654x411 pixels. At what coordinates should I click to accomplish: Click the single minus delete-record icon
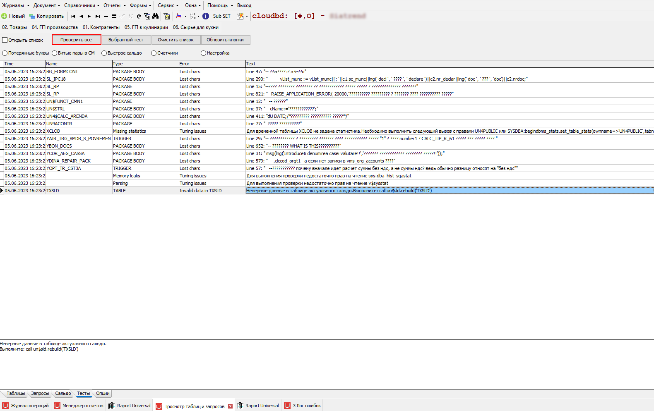tap(106, 16)
